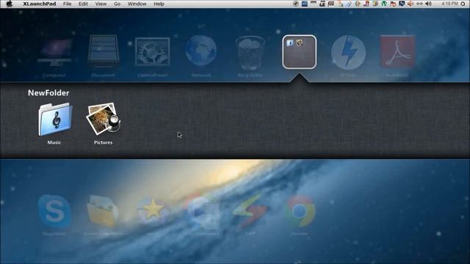Open the Apple menu logo
The height and width of the screenshot is (264, 470).
10,4
